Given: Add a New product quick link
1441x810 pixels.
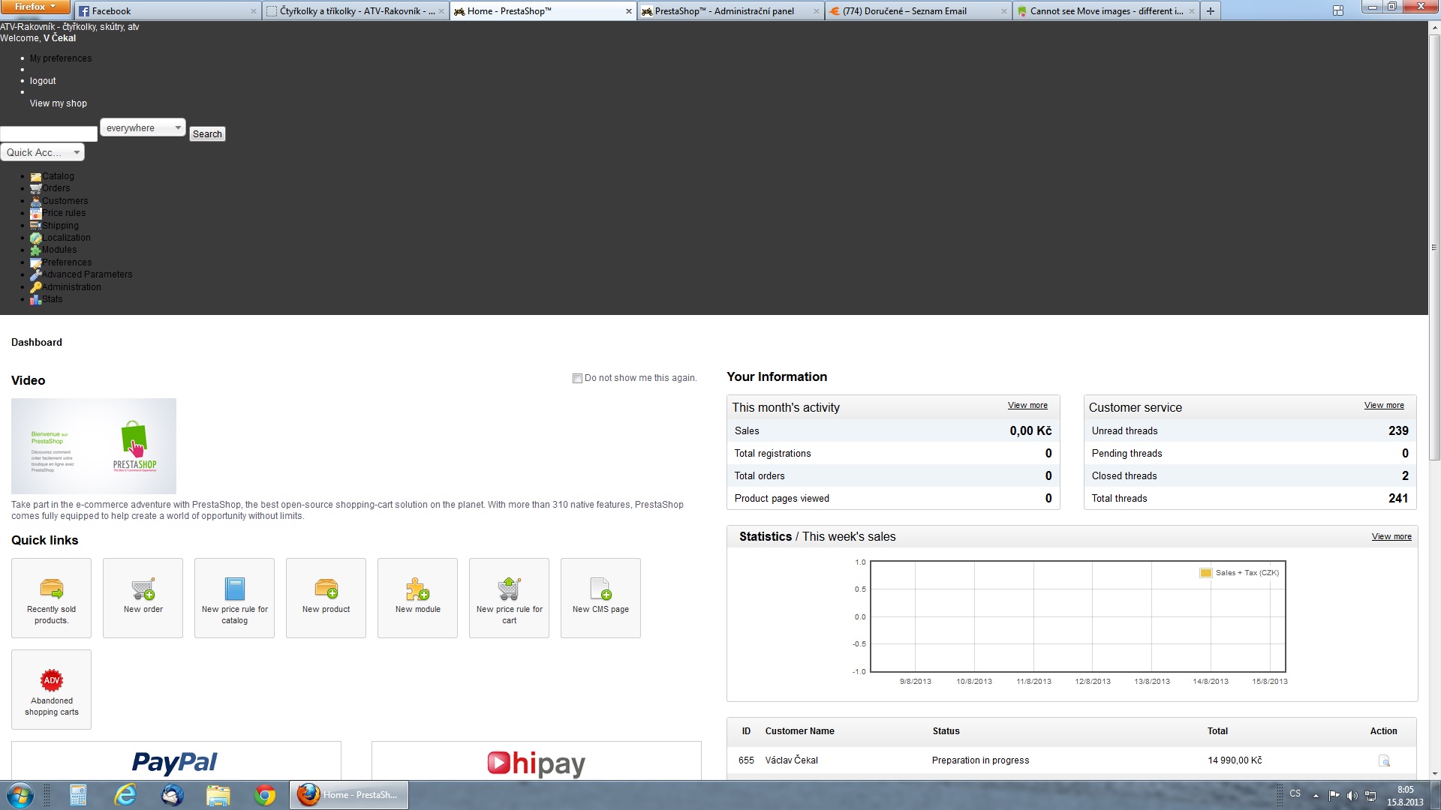Looking at the screenshot, I should pyautogui.click(x=326, y=598).
